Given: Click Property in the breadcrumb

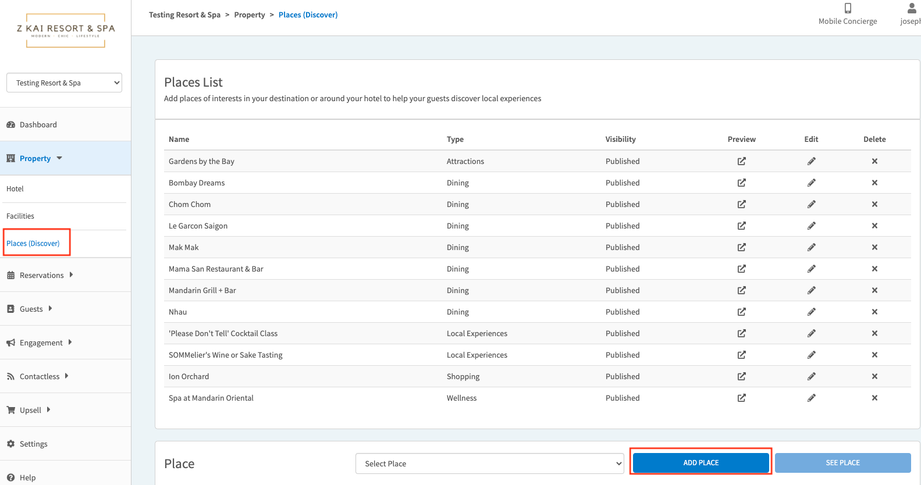Looking at the screenshot, I should tap(249, 15).
